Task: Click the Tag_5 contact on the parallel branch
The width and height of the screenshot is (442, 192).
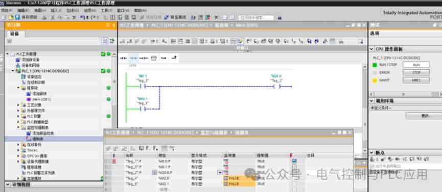Action: 143,109
